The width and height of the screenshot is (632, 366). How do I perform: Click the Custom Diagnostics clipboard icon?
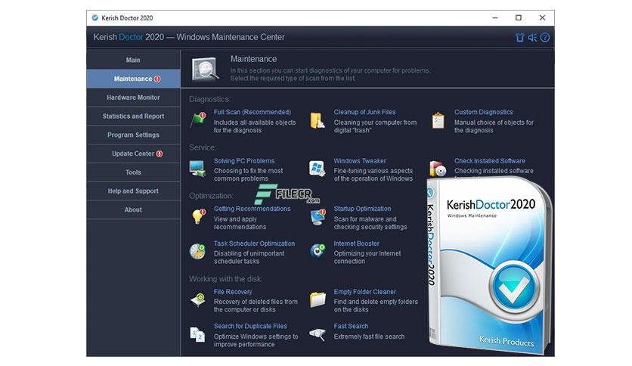click(x=438, y=120)
